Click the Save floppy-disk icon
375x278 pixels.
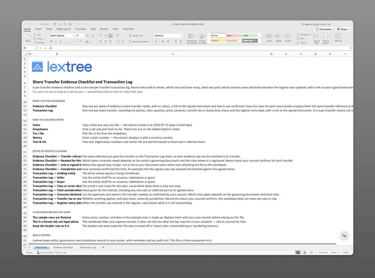point(65,24)
